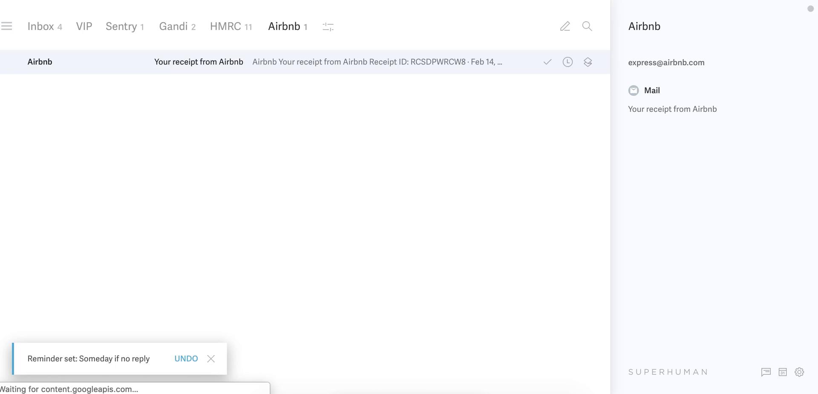Open settings gear at bottom right

pyautogui.click(x=799, y=372)
